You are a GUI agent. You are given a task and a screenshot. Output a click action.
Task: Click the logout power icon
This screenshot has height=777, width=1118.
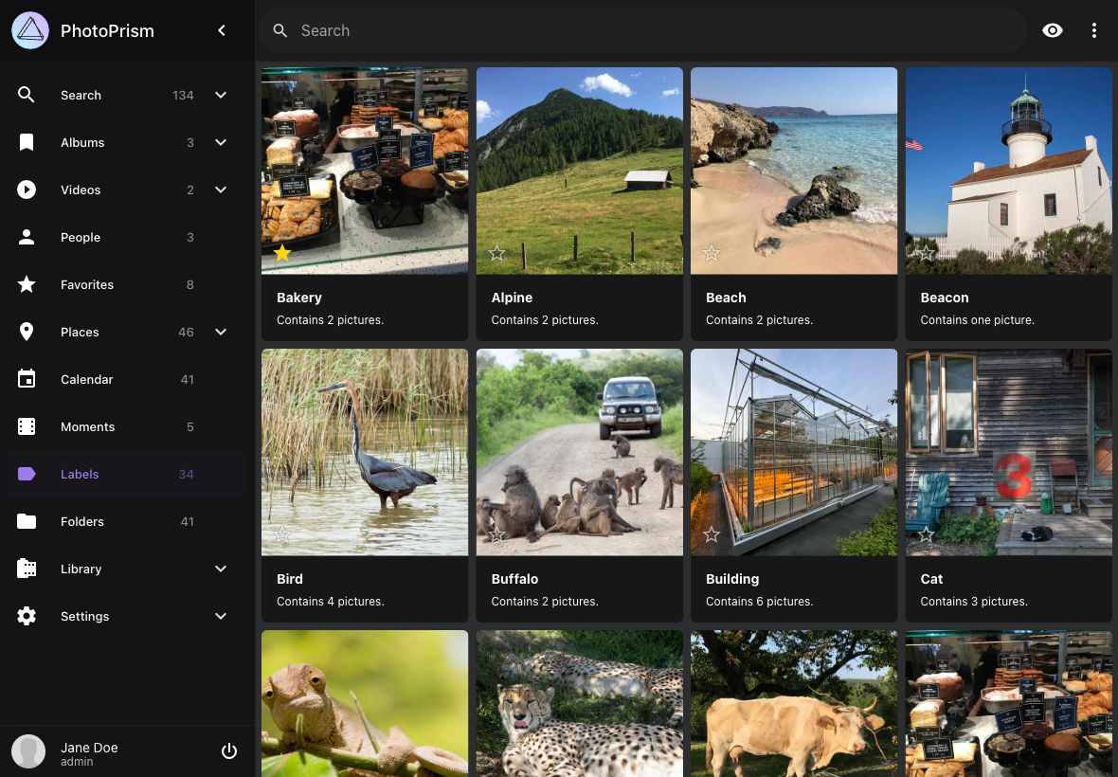tap(228, 751)
